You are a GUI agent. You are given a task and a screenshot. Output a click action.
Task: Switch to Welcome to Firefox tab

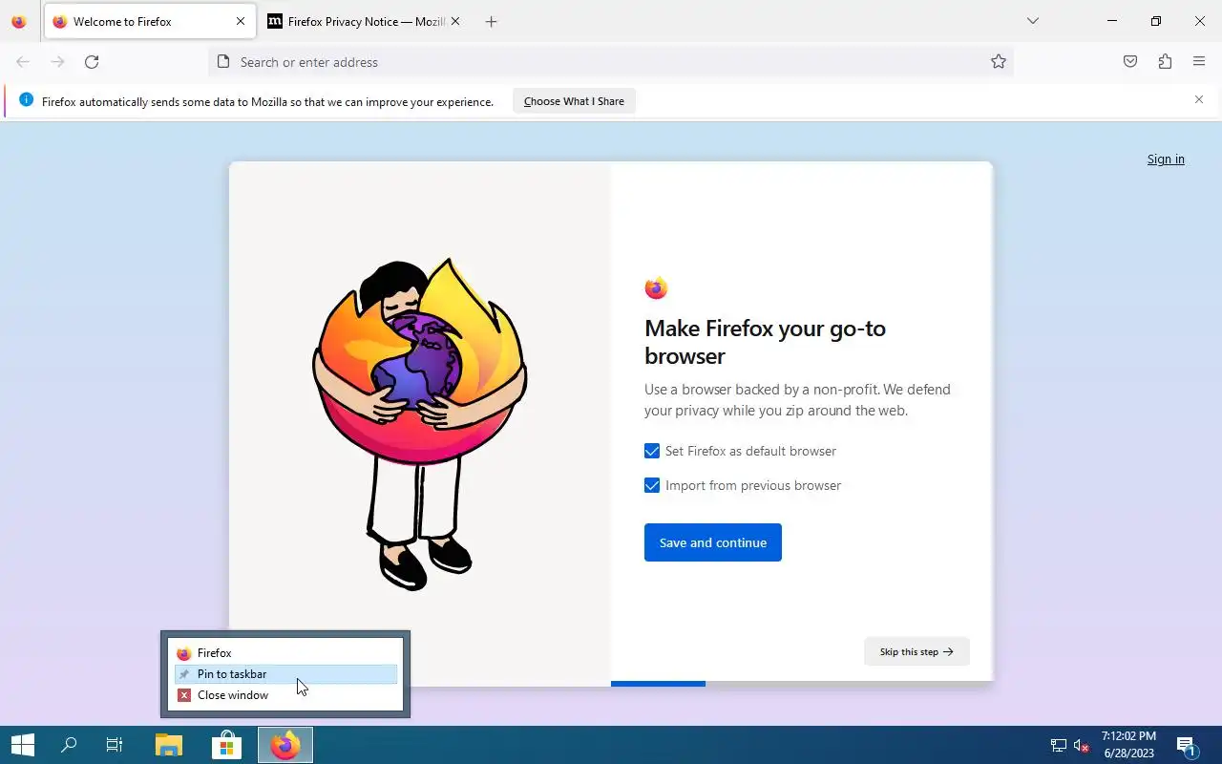[x=149, y=21]
